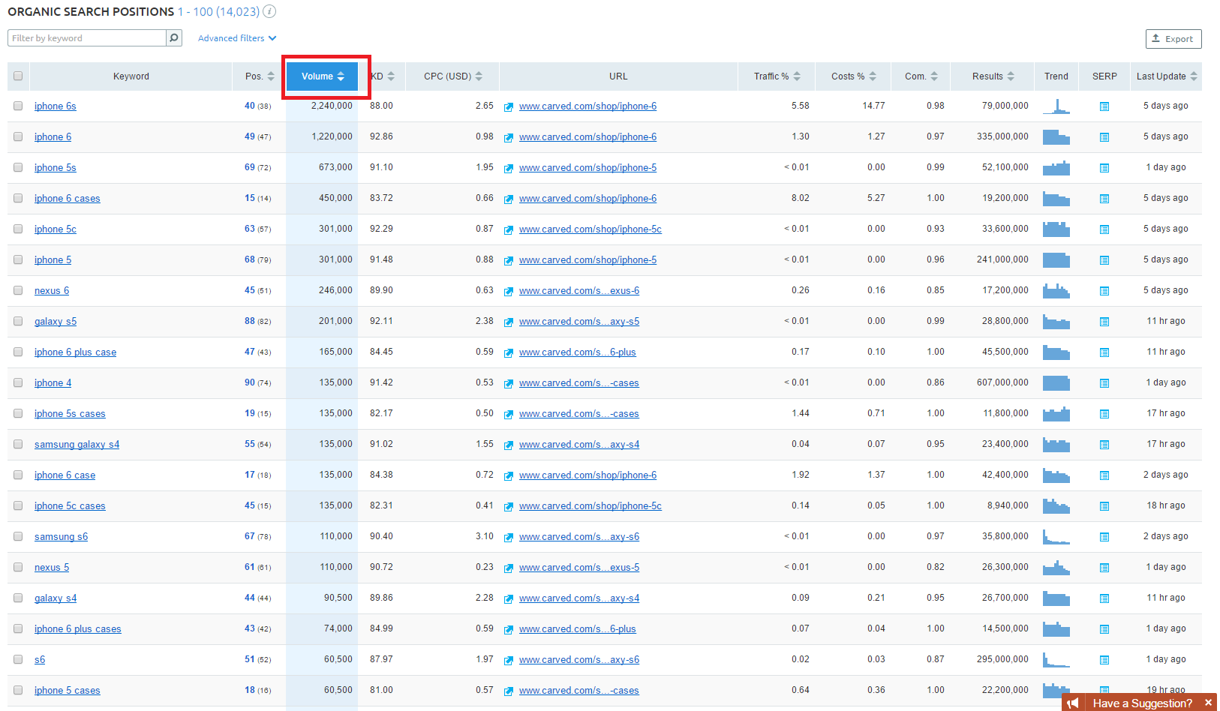Focus the Filter by keyword input field
The width and height of the screenshot is (1220, 711).
(87, 38)
